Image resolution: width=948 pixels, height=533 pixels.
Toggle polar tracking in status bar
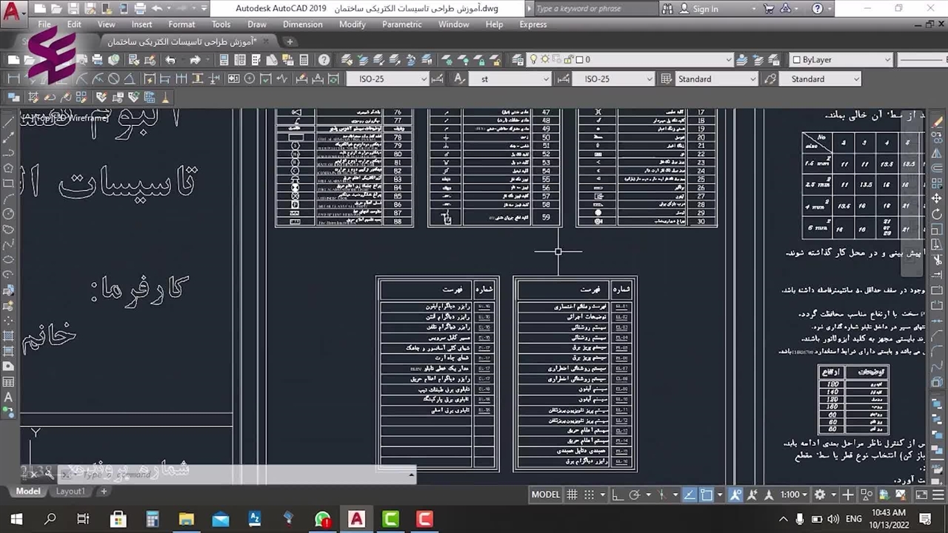coord(634,495)
